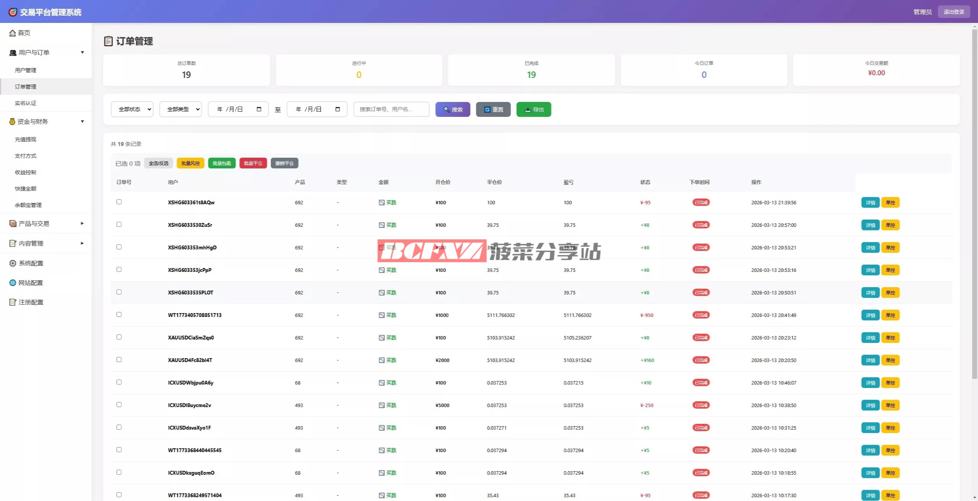Click the home icon beside 首页
This screenshot has height=501, width=978.
pos(13,33)
